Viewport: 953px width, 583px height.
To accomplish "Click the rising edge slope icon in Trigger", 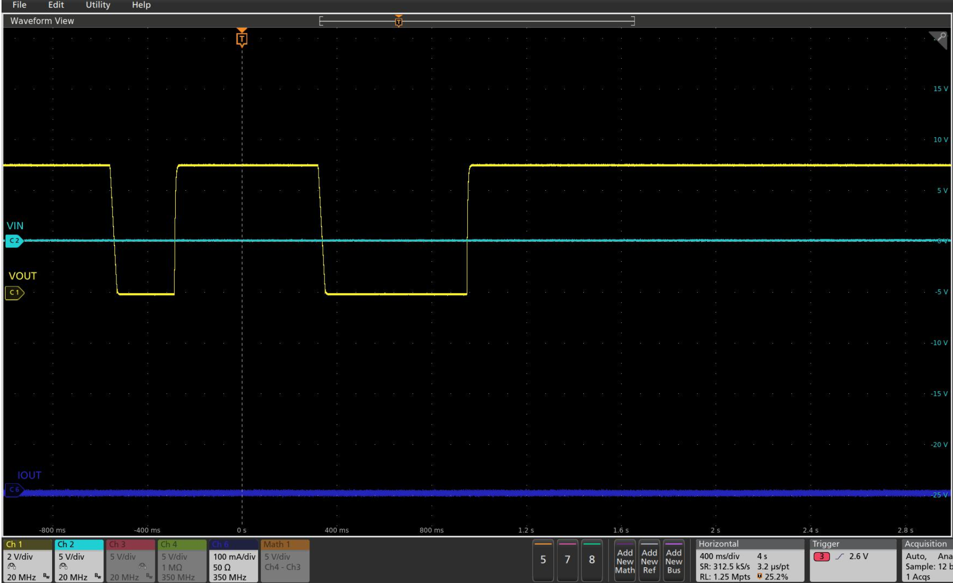I will coord(840,557).
